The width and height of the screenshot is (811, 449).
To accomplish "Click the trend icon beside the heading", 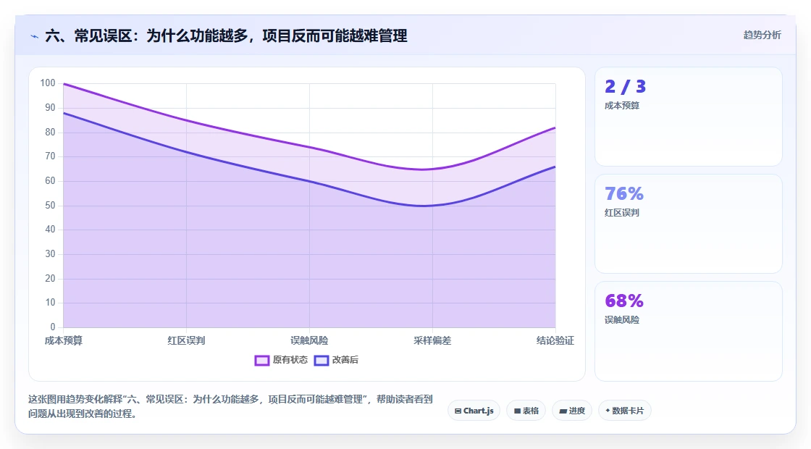I will coord(35,36).
